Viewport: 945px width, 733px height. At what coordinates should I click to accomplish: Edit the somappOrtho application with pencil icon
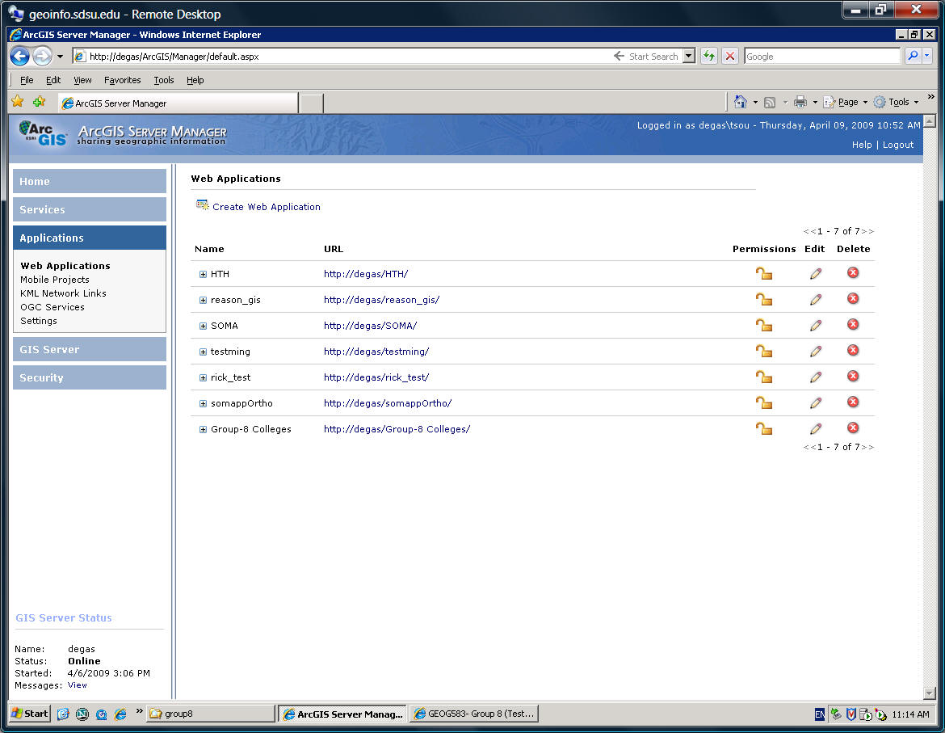point(816,403)
